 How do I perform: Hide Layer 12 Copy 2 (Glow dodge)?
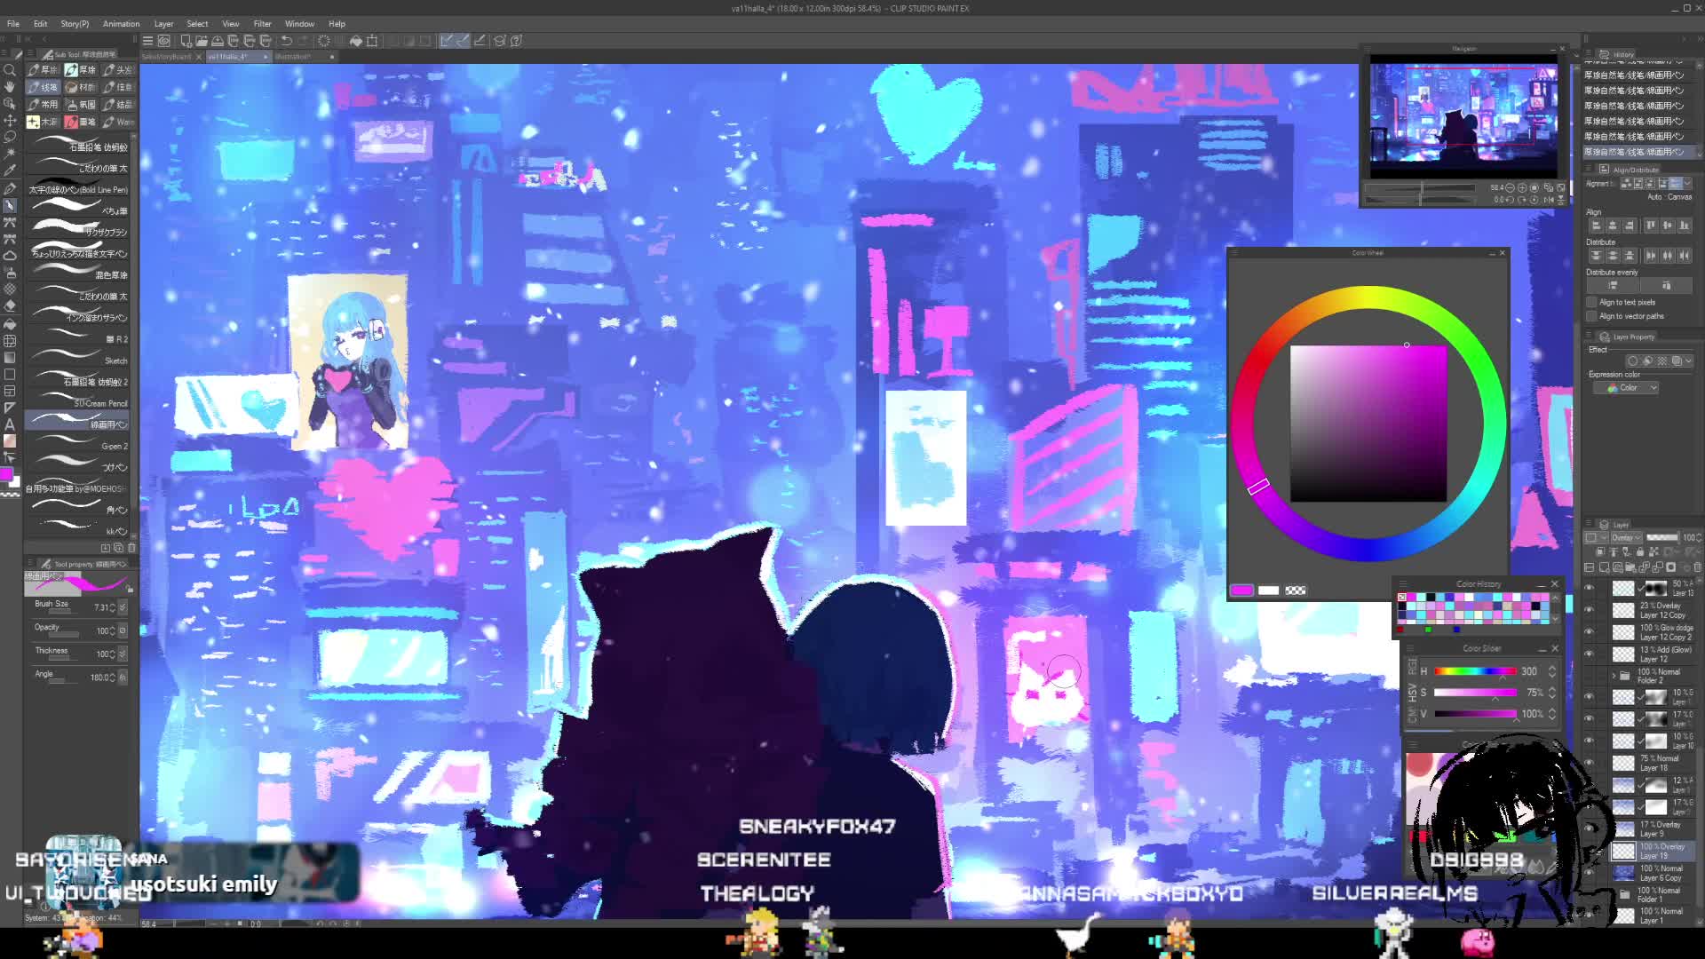coord(1590,632)
